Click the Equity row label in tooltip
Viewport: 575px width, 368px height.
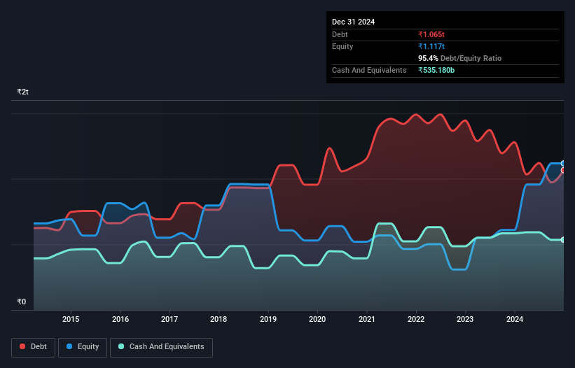[x=342, y=46]
